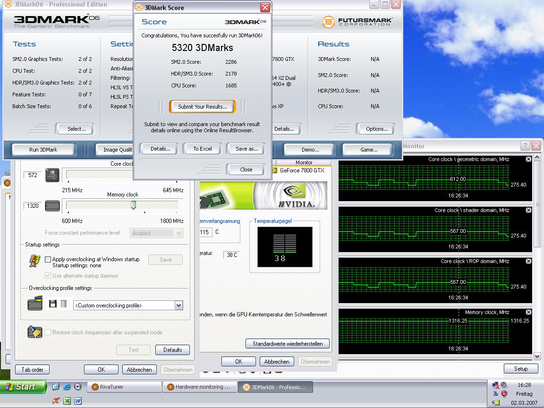Toggle Restore clock frequencies after suspended mode

pyautogui.click(x=48, y=332)
